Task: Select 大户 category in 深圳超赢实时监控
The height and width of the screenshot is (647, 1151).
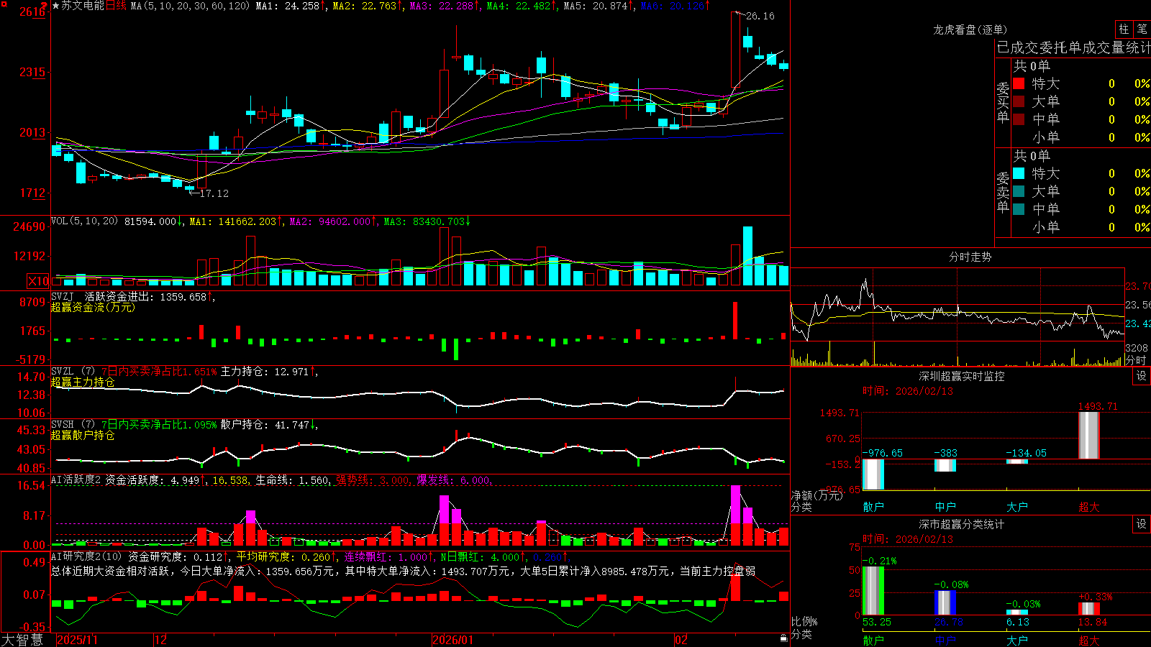Action: pos(1017,507)
